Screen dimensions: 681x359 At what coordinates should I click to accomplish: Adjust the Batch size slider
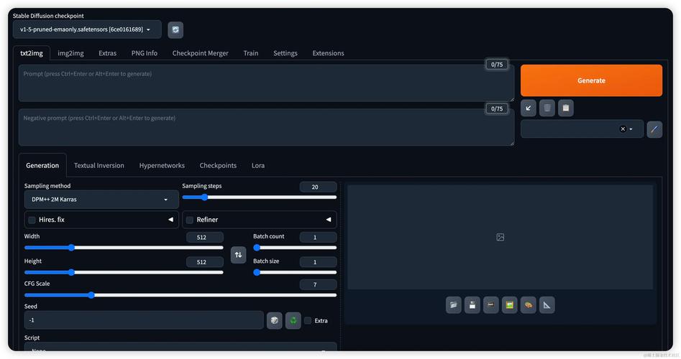[295, 272]
